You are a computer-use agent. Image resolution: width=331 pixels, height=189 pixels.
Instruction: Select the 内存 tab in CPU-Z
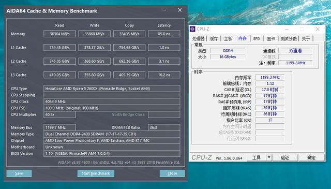point(243,38)
